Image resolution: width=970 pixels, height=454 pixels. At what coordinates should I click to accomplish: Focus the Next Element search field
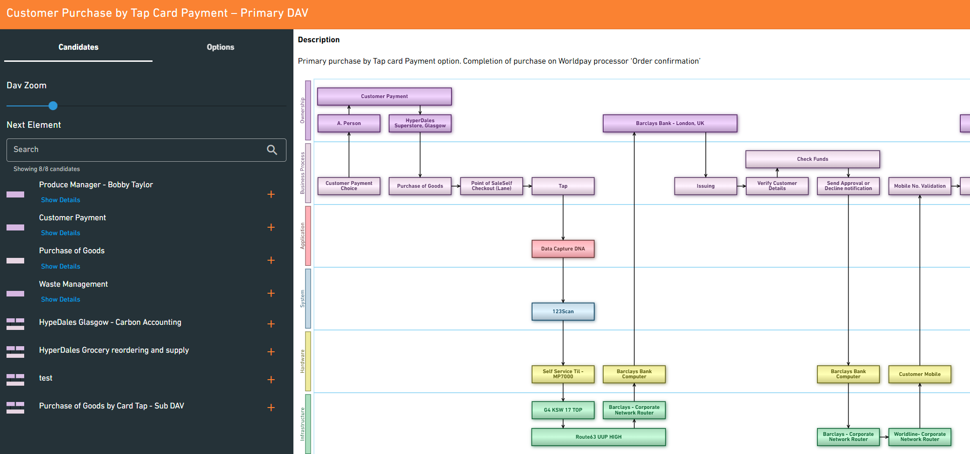coord(146,150)
